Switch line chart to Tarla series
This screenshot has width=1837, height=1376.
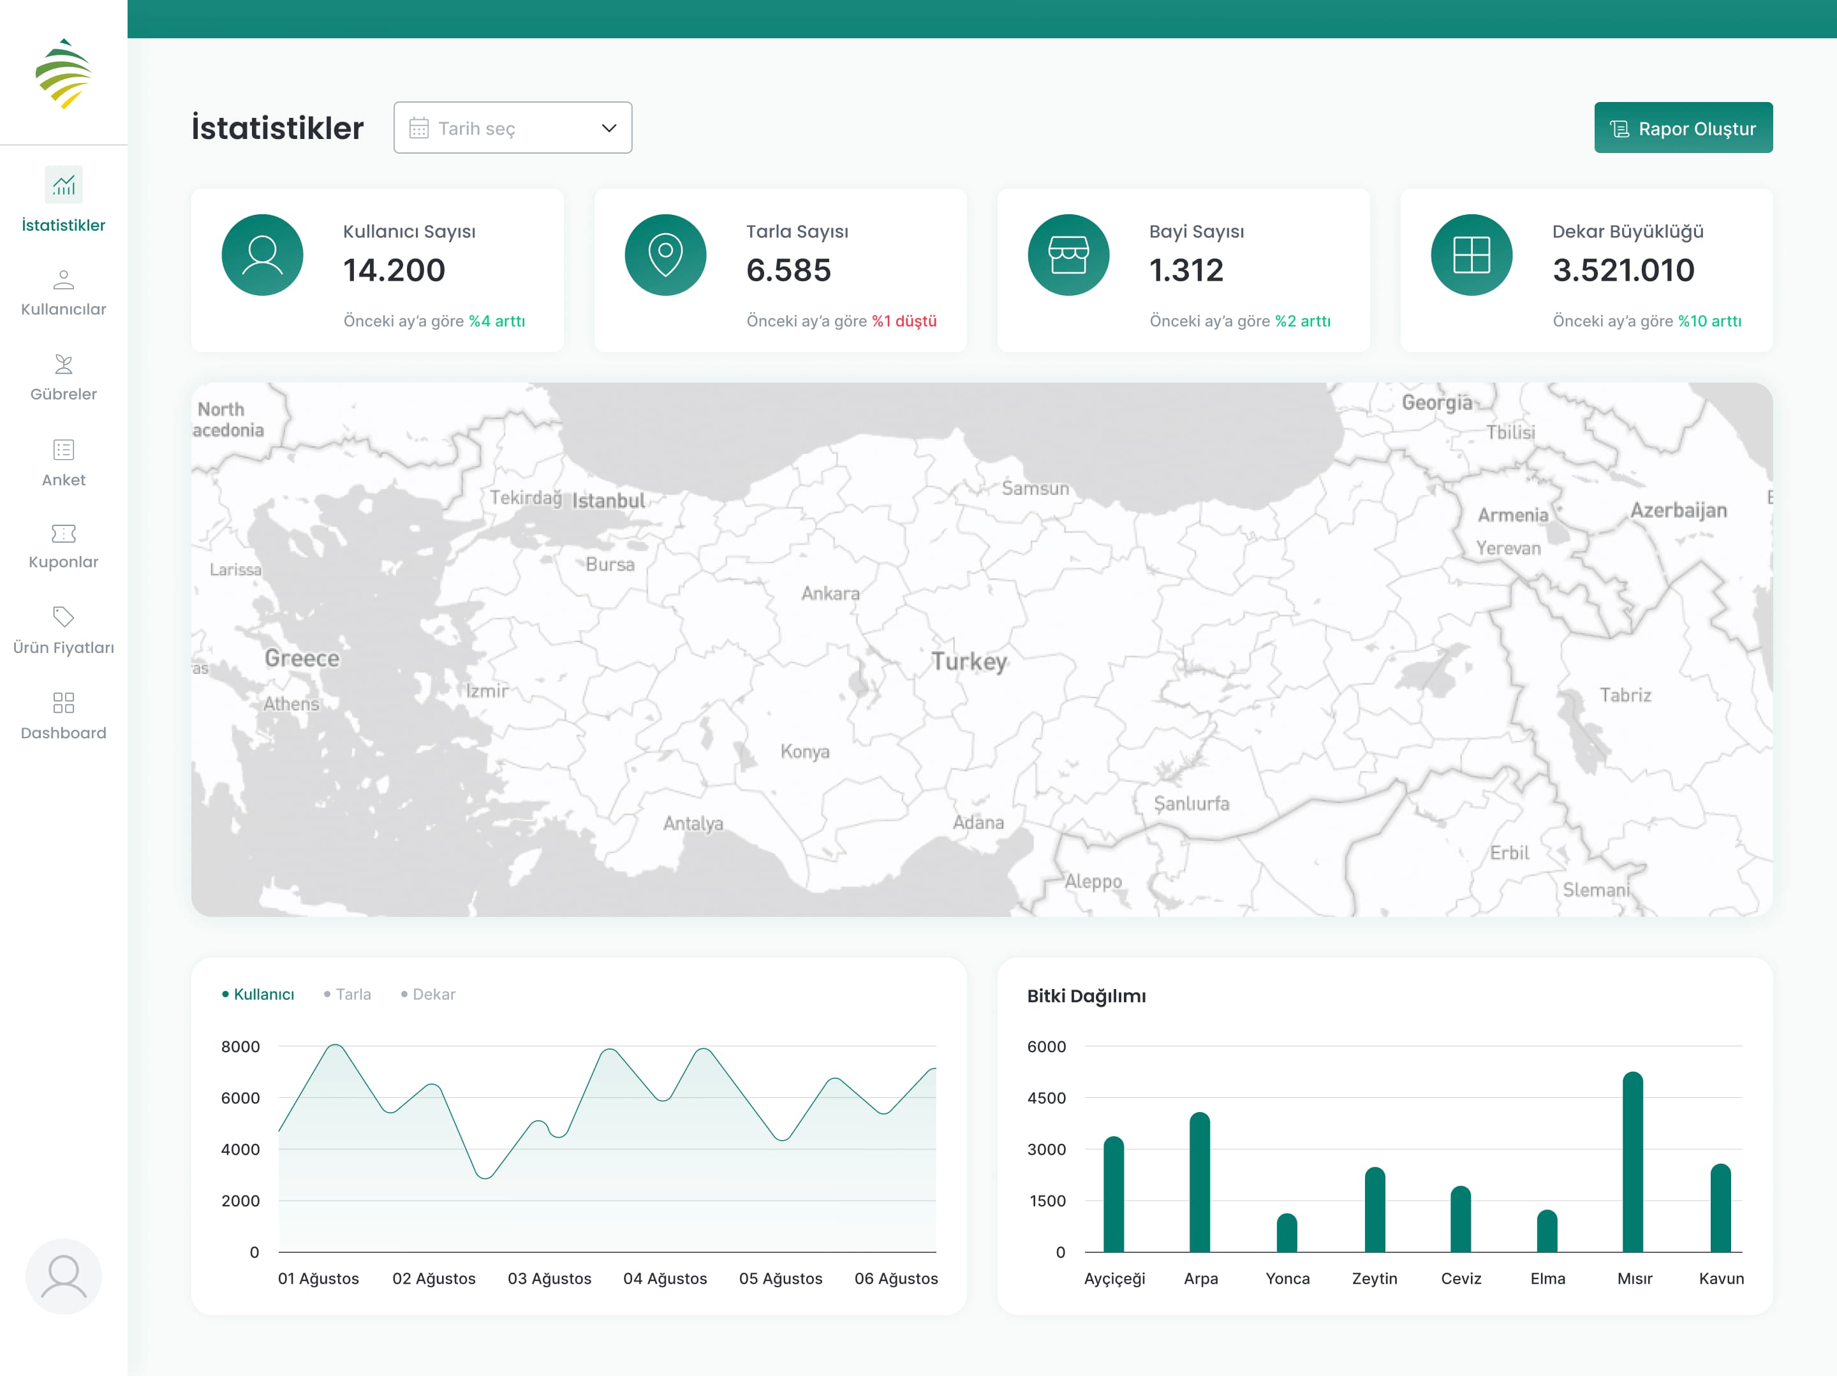[x=348, y=994]
